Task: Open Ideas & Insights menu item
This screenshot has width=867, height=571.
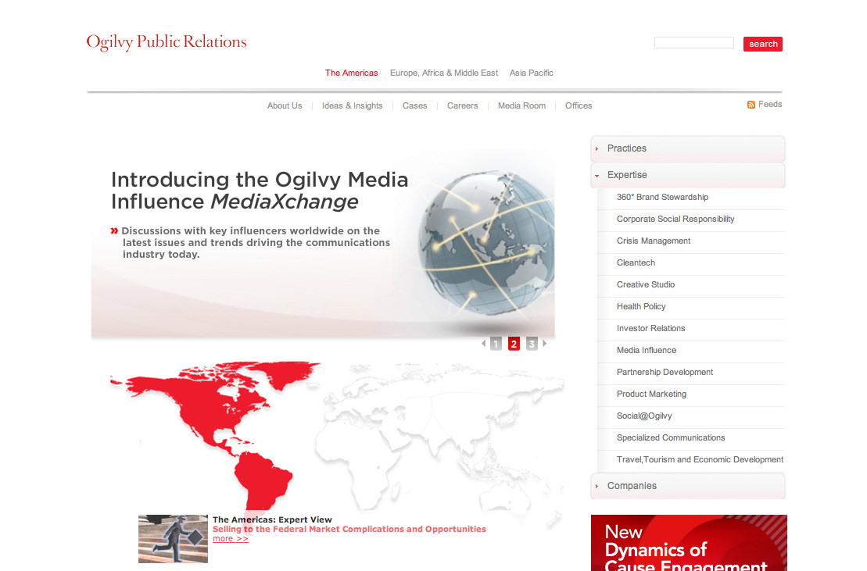Action: 353,105
